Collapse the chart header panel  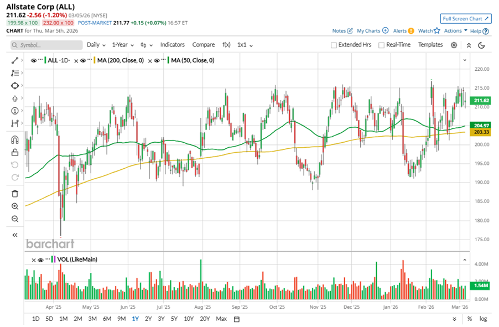(x=469, y=45)
